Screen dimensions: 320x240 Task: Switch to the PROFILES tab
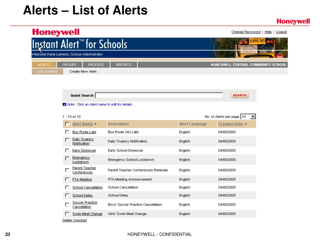(x=96, y=65)
